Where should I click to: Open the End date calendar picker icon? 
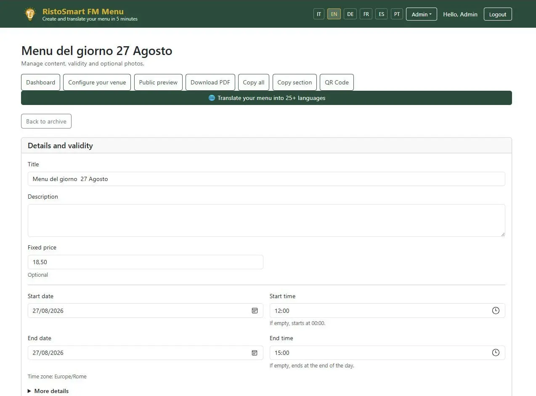tap(255, 353)
